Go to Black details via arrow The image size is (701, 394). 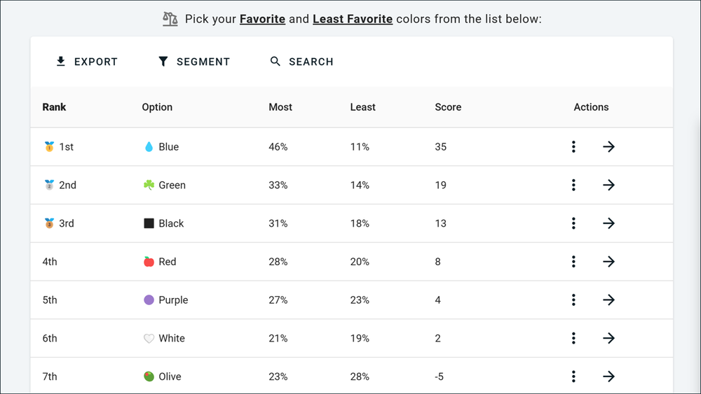pyautogui.click(x=608, y=223)
